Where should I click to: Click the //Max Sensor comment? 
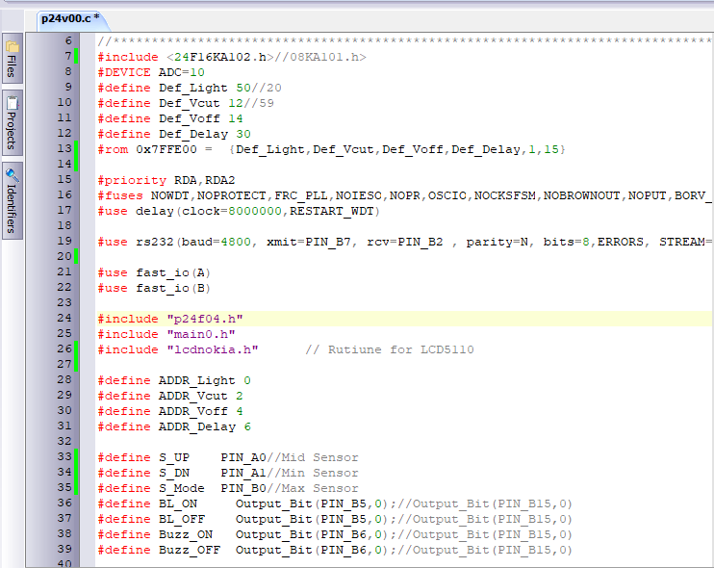point(313,489)
